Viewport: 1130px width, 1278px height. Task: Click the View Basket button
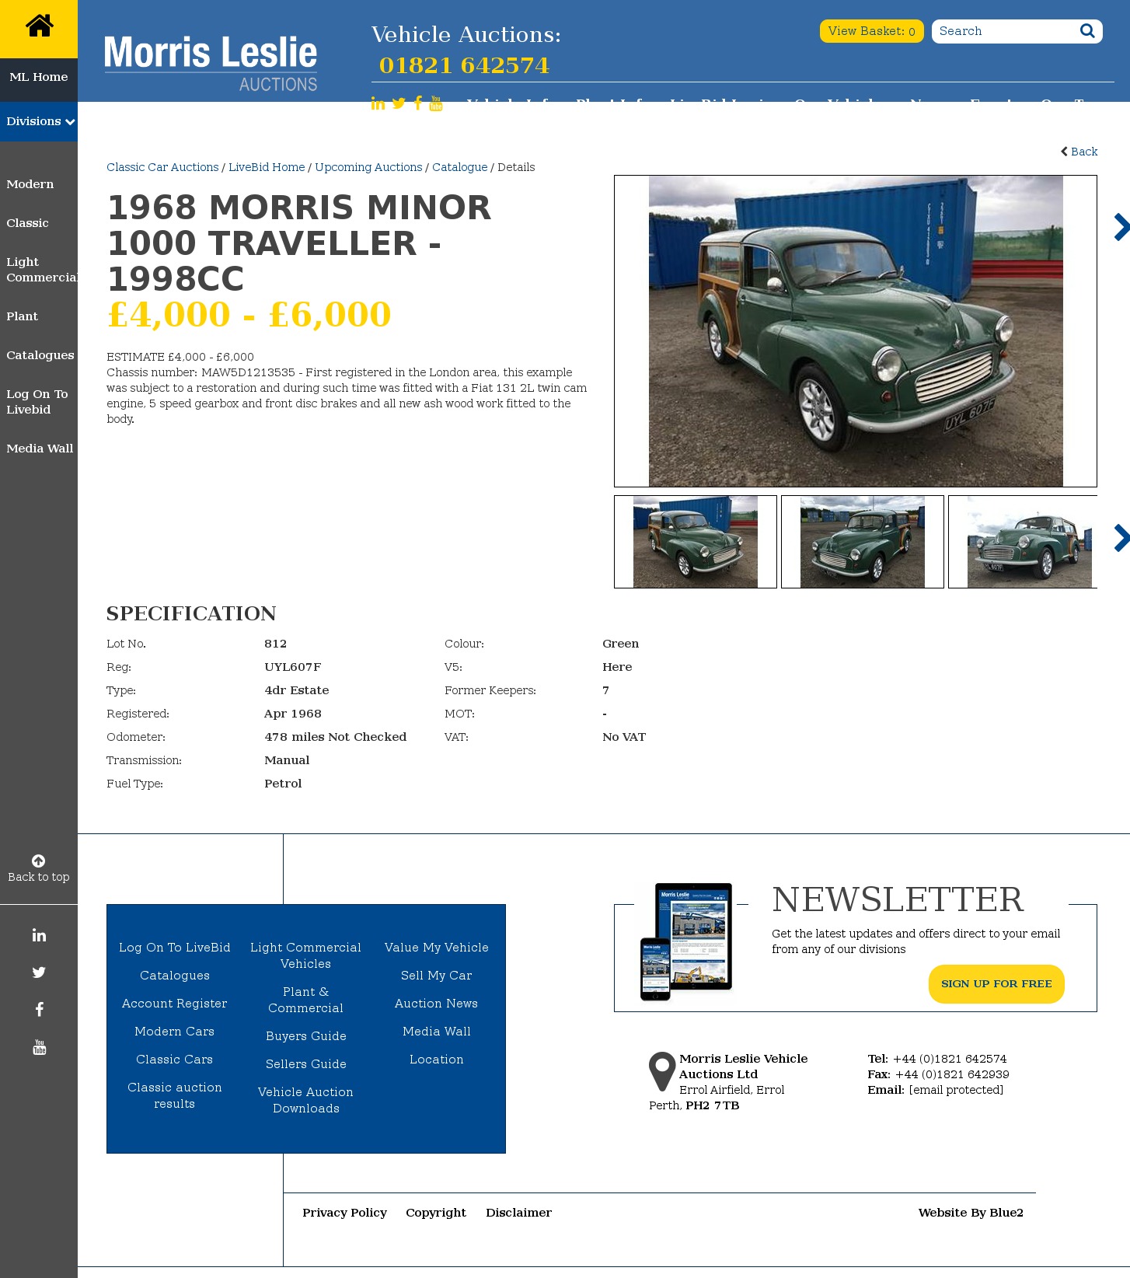click(x=872, y=31)
